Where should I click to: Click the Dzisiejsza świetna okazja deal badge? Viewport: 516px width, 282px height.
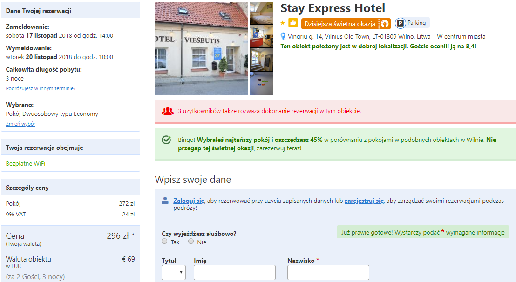(346, 24)
